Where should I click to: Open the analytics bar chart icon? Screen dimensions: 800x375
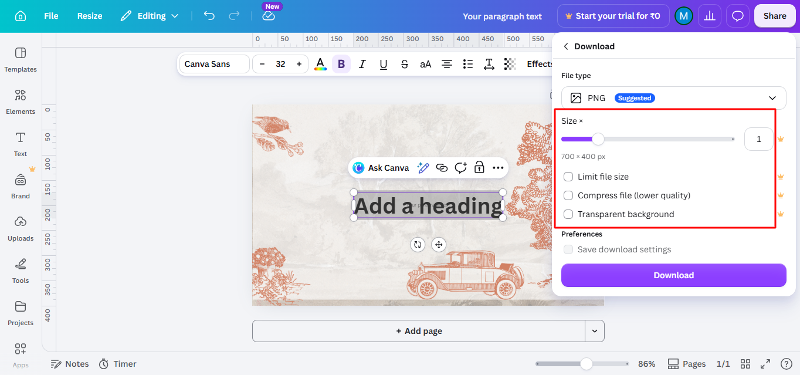point(710,16)
